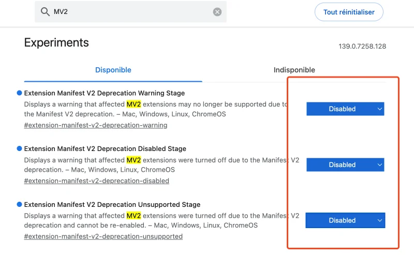This screenshot has width=414, height=255.
Task: Clear the MV2 search query
Action: pos(217,12)
